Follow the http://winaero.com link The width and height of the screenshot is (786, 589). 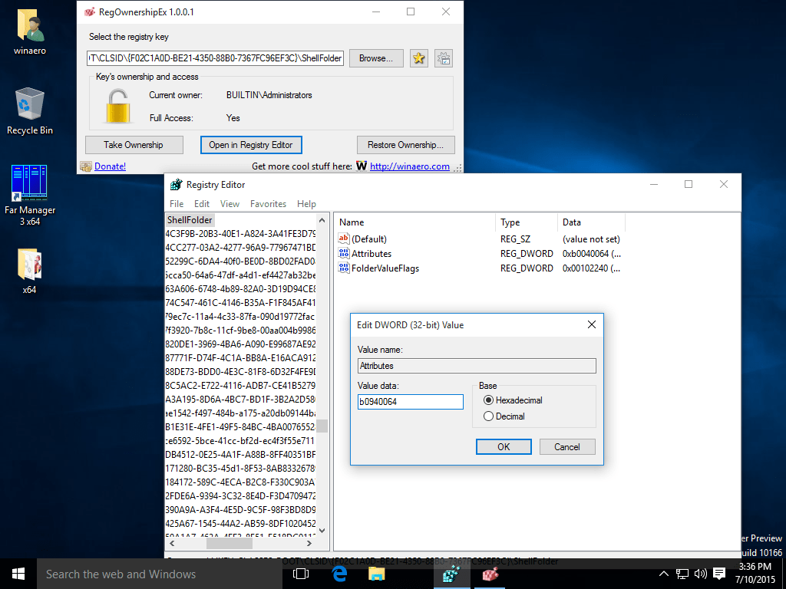(x=409, y=166)
